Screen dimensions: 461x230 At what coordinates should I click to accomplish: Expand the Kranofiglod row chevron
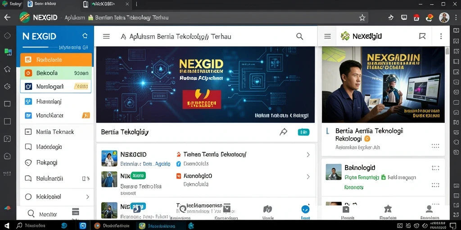[x=308, y=177]
